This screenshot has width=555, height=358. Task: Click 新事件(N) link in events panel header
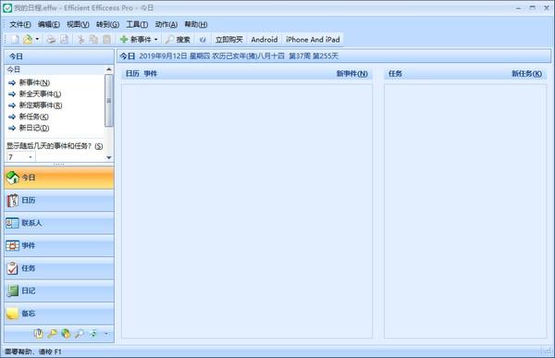(x=351, y=74)
